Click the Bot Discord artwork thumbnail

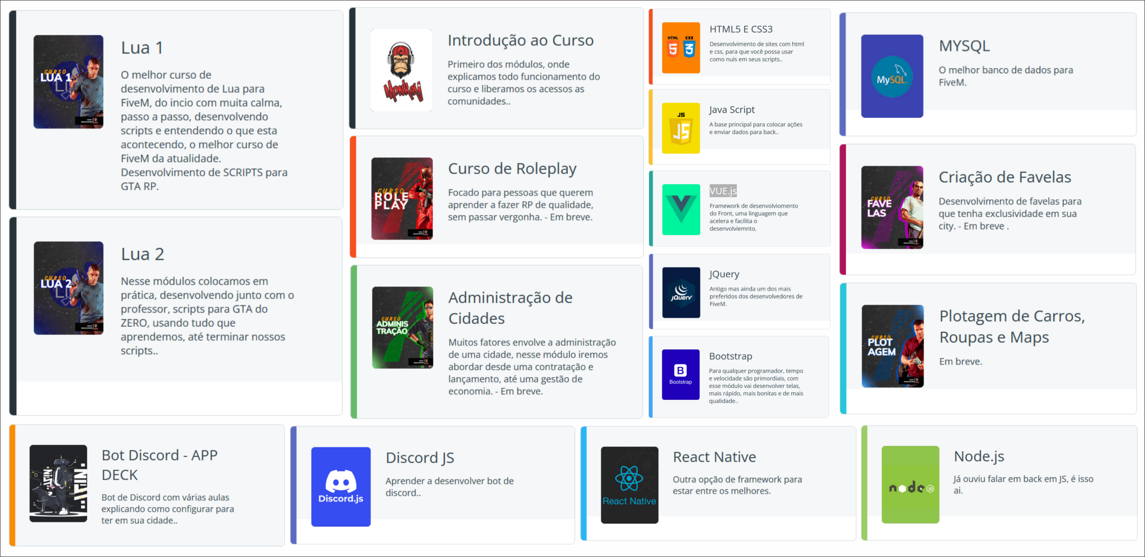click(x=58, y=483)
